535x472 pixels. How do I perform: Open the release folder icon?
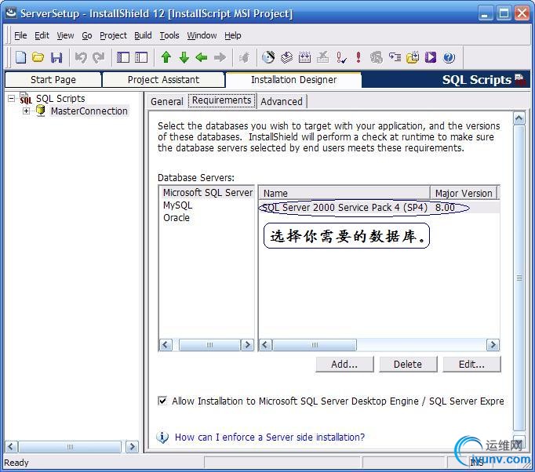pyautogui.click(x=413, y=57)
